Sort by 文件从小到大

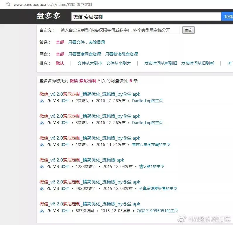(x=119, y=63)
